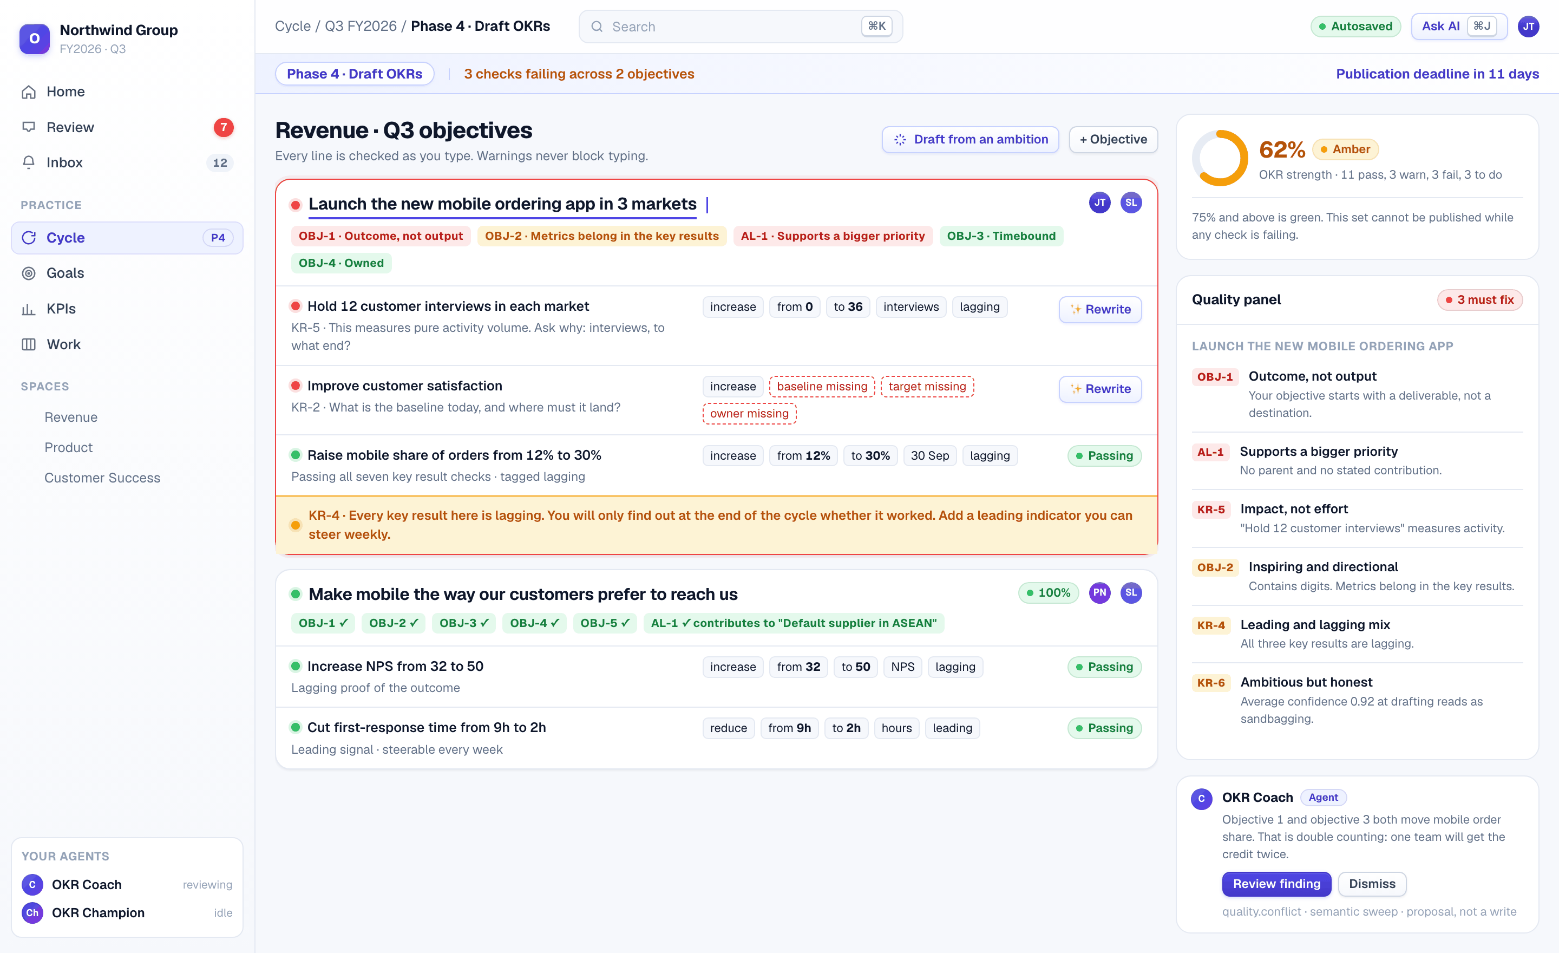This screenshot has width=1559, height=953.
Task: Click the owner missing chip
Action: 749,414
